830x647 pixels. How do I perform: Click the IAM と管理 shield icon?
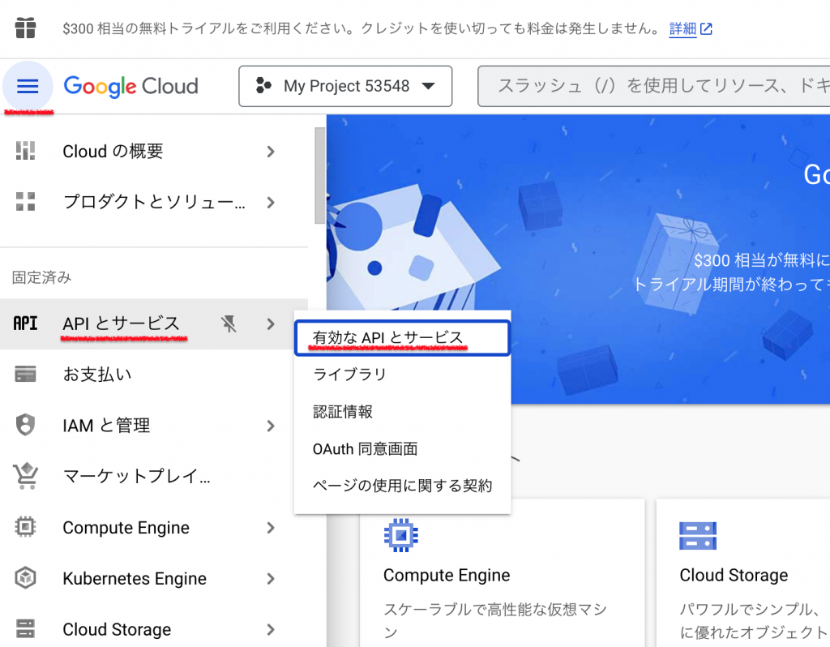(x=26, y=425)
